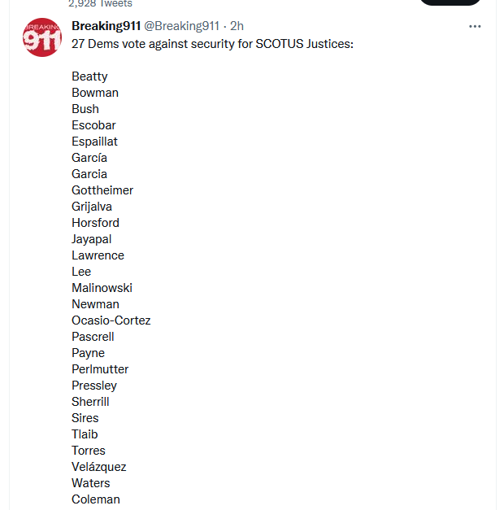Image resolution: width=504 pixels, height=510 pixels.
Task: Click the @Breaking911 handle
Action: (181, 26)
